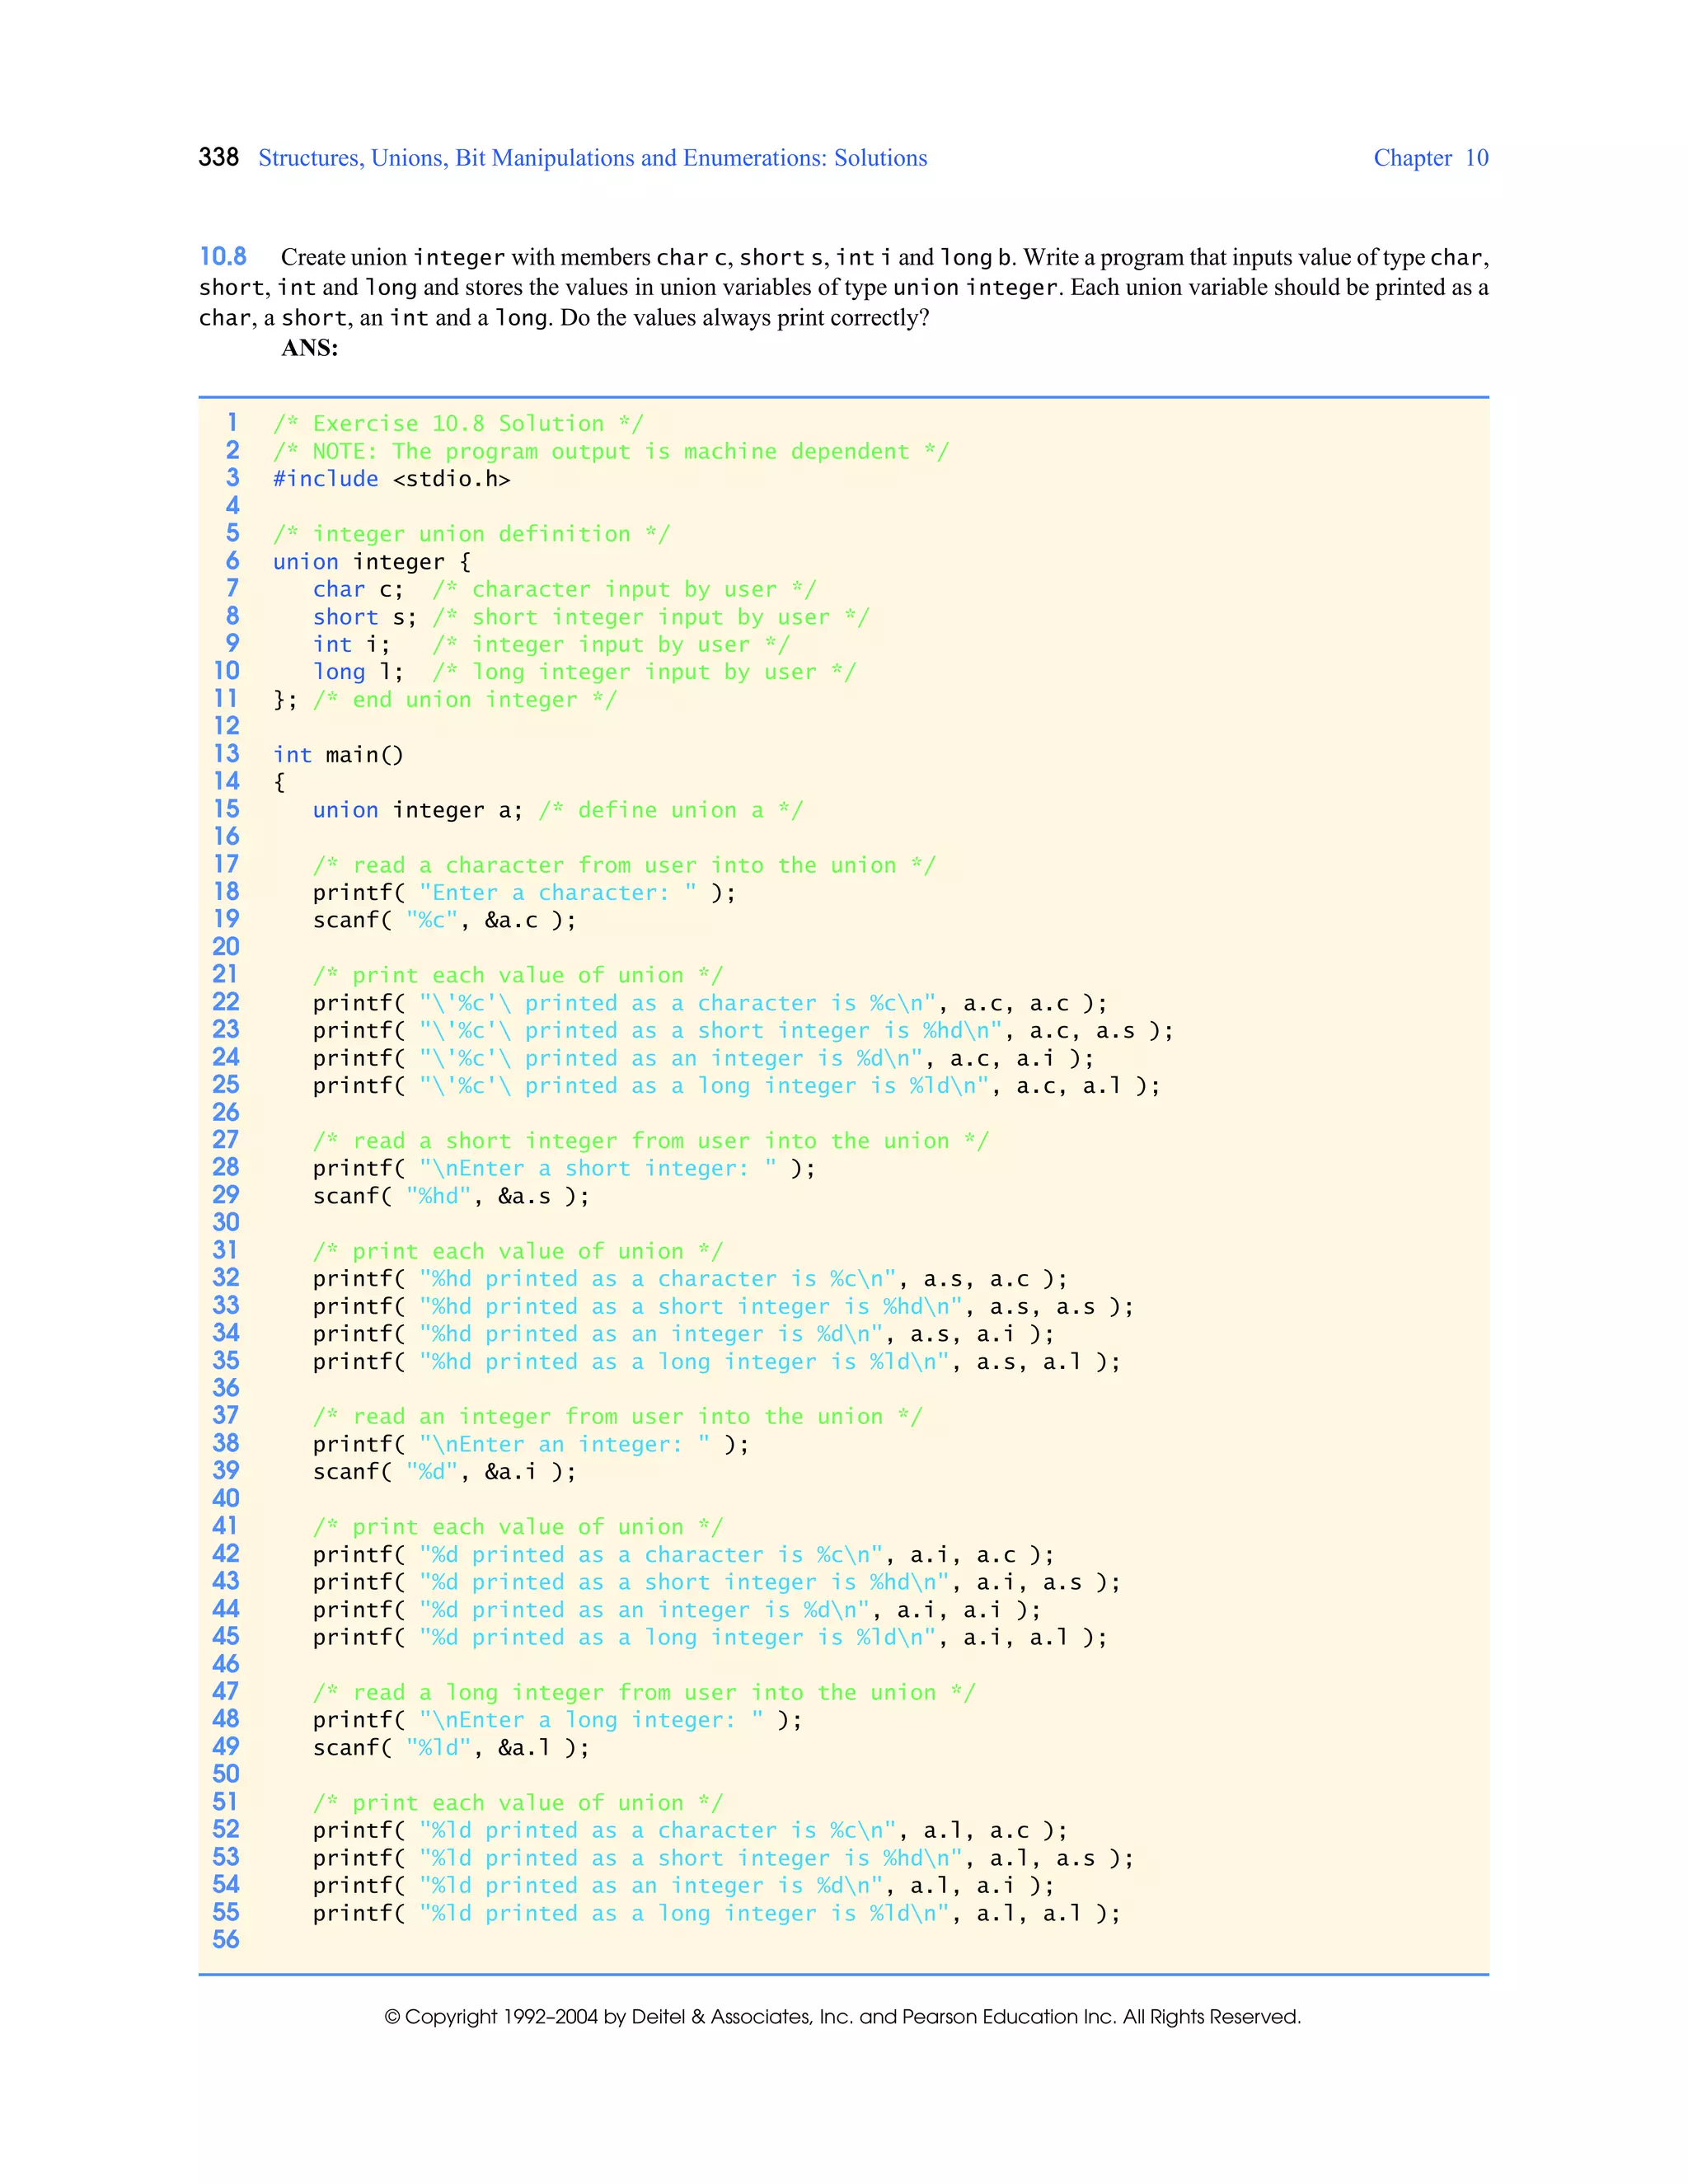Viewport: 1688px width, 2184px height.
Task: Click printf on line 33 with a.s, a.s
Action: point(724,1307)
